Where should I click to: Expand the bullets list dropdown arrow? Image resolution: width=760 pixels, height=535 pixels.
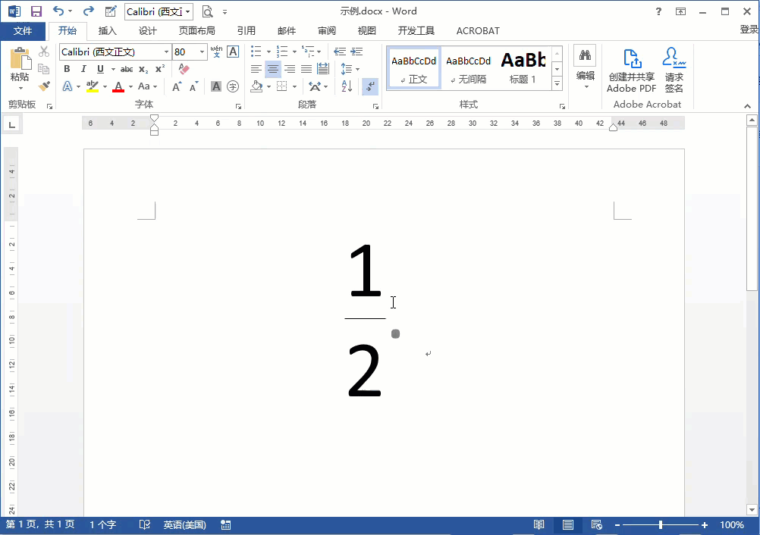coord(269,52)
